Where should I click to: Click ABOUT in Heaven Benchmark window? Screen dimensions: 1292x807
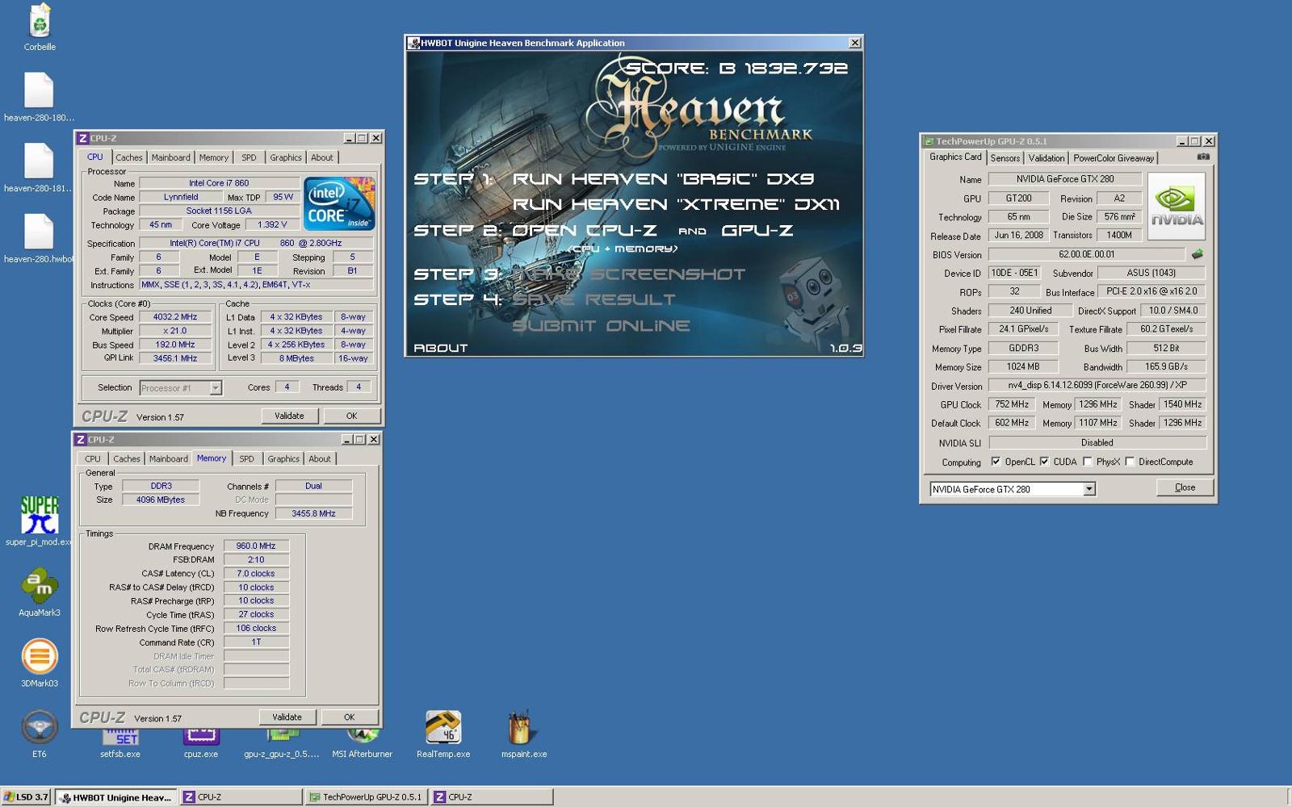coord(440,348)
